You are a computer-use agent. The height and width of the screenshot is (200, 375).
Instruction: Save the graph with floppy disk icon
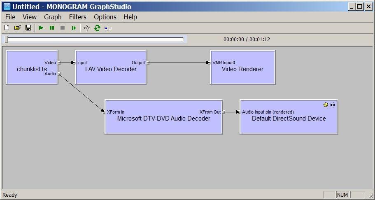28,28
